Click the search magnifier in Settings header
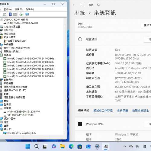The image size is (151, 151). coord(98,5)
